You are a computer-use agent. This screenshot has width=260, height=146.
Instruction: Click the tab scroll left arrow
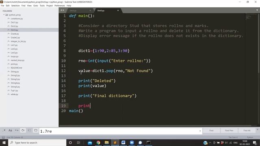pos(61,10)
